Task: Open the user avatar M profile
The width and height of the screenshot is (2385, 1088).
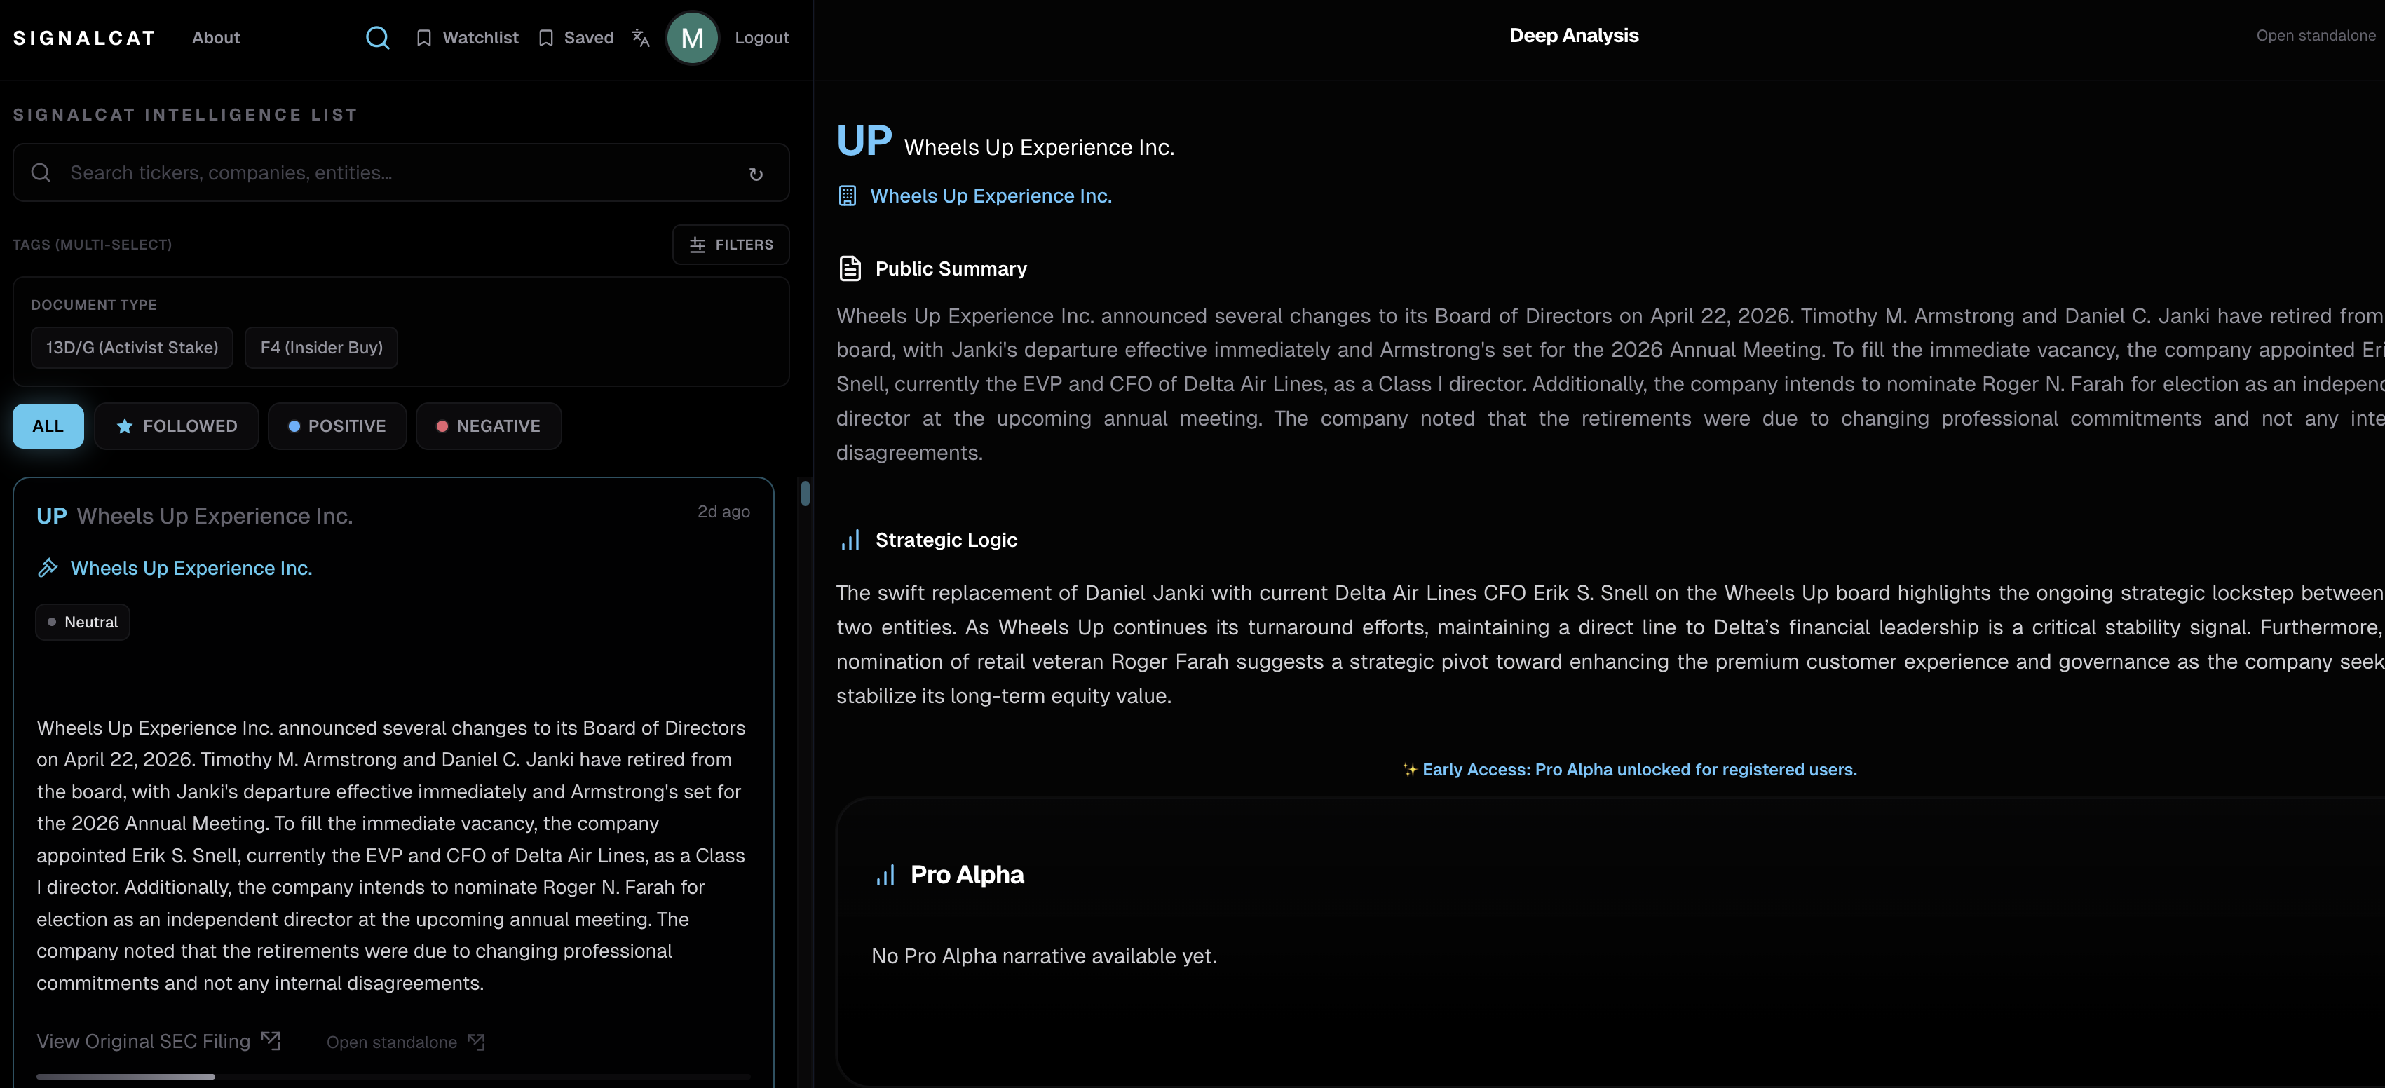Action: (x=692, y=38)
